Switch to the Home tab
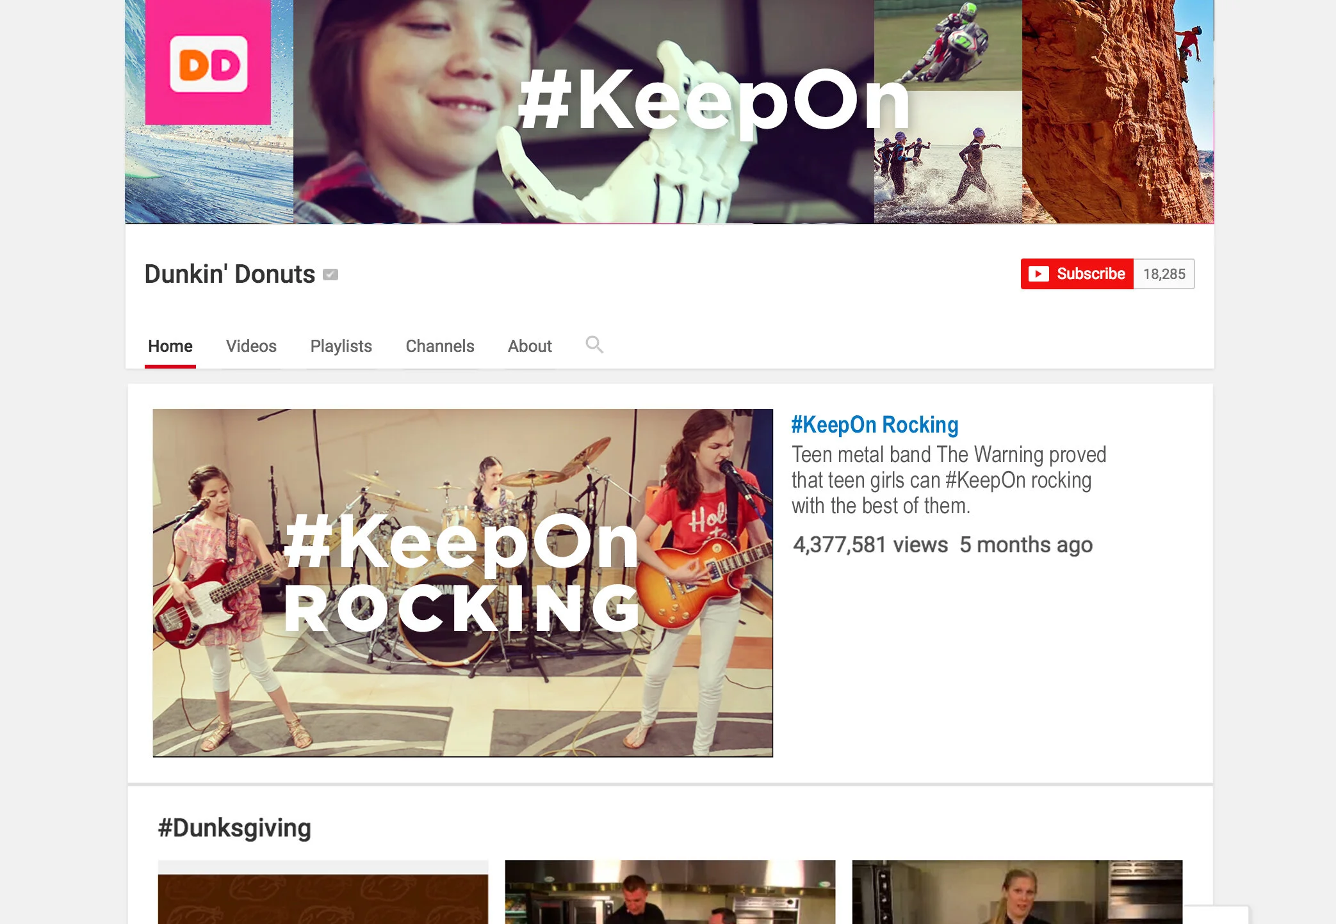The width and height of the screenshot is (1336, 924). (170, 346)
